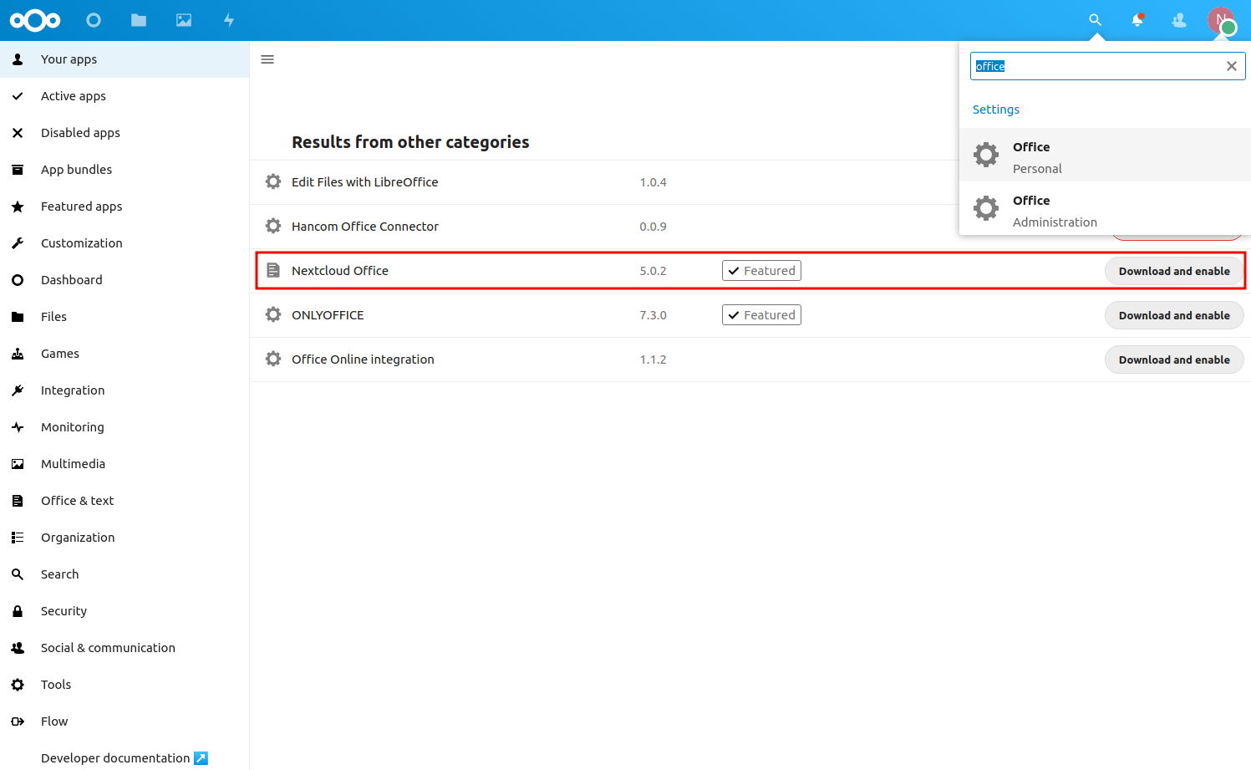
Task: Select the ONLYOFFICE app name
Action: pos(328,315)
